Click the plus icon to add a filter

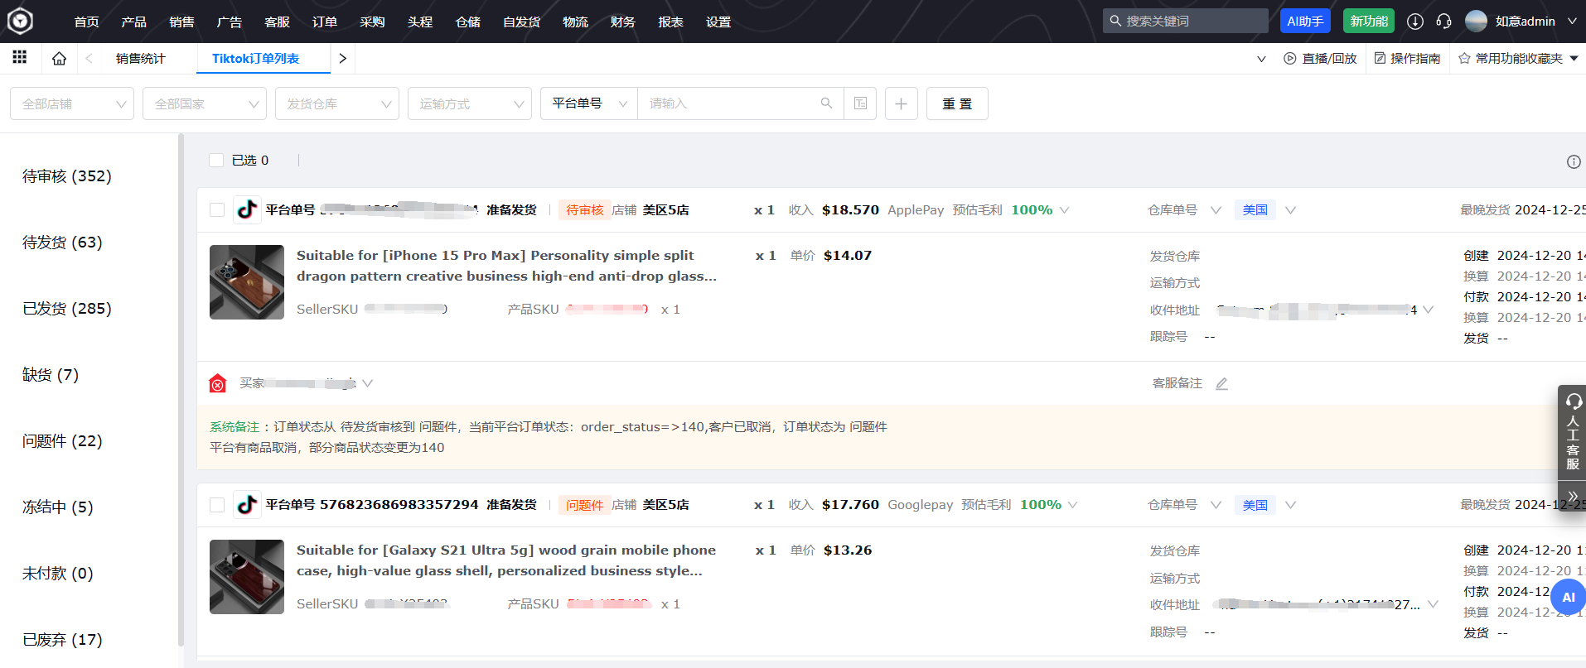[x=901, y=103]
